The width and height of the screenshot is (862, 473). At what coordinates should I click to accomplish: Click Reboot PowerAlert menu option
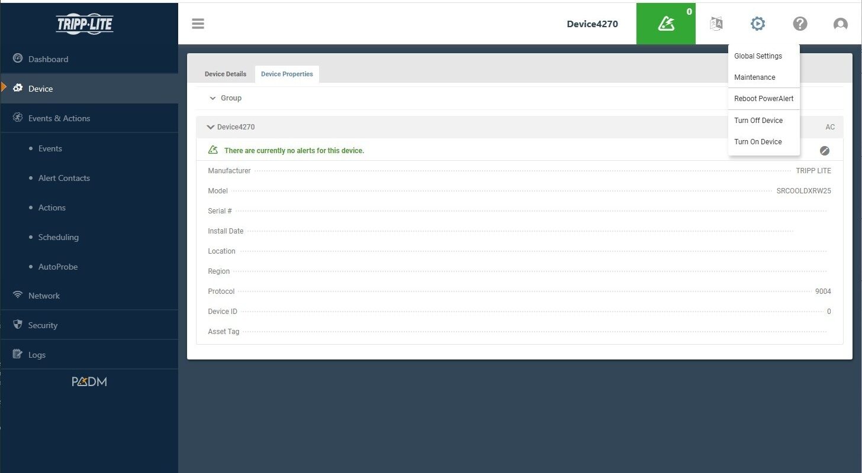coord(763,99)
